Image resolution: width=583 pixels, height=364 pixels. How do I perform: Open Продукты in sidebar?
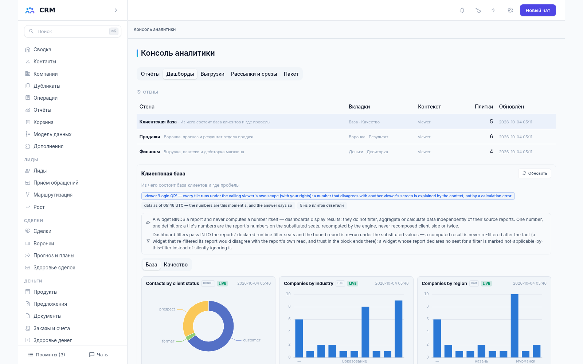(x=73, y=292)
